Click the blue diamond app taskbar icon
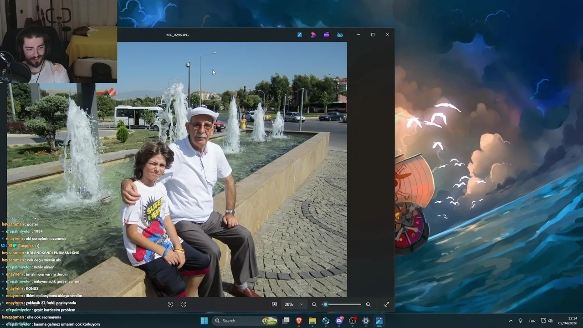583x328 pixels. click(326, 321)
